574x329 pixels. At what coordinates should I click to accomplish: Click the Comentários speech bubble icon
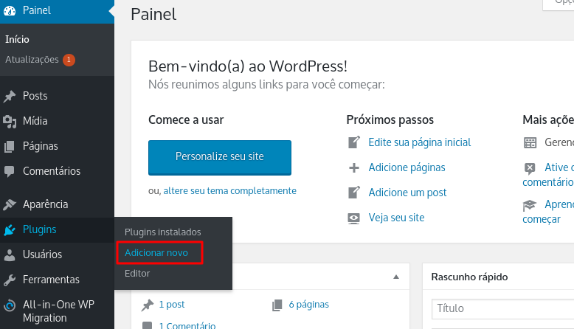click(x=10, y=171)
